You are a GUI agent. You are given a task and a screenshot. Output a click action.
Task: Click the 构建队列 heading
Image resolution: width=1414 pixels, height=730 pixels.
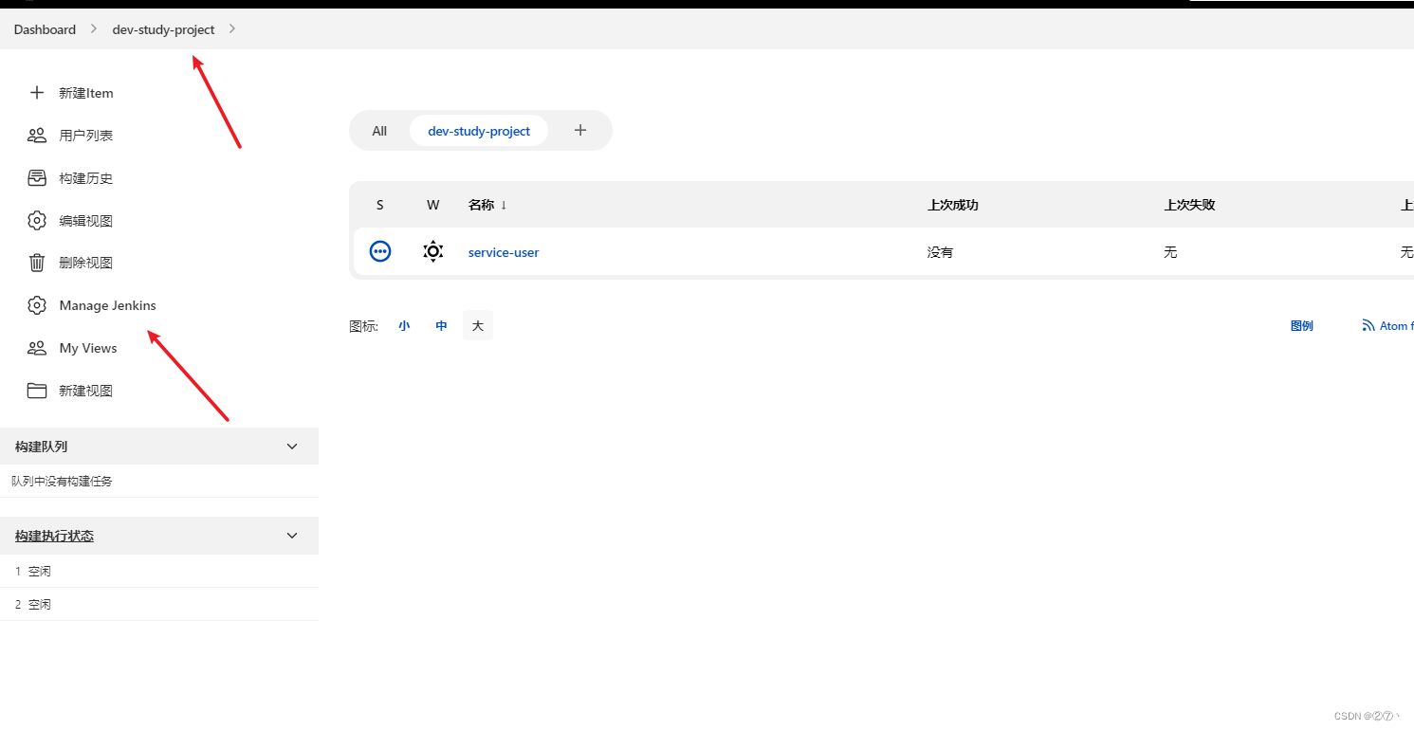coord(41,447)
